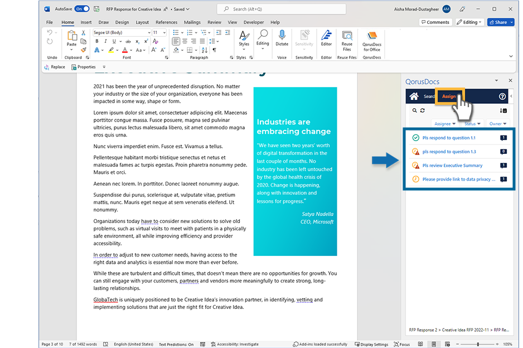Click the Format Painter brush icon
The height and width of the screenshot is (348, 523).
(x=84, y=50)
